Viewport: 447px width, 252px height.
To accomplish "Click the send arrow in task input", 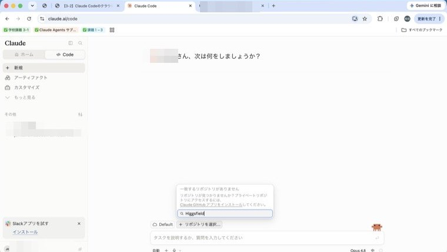I will [377, 238].
